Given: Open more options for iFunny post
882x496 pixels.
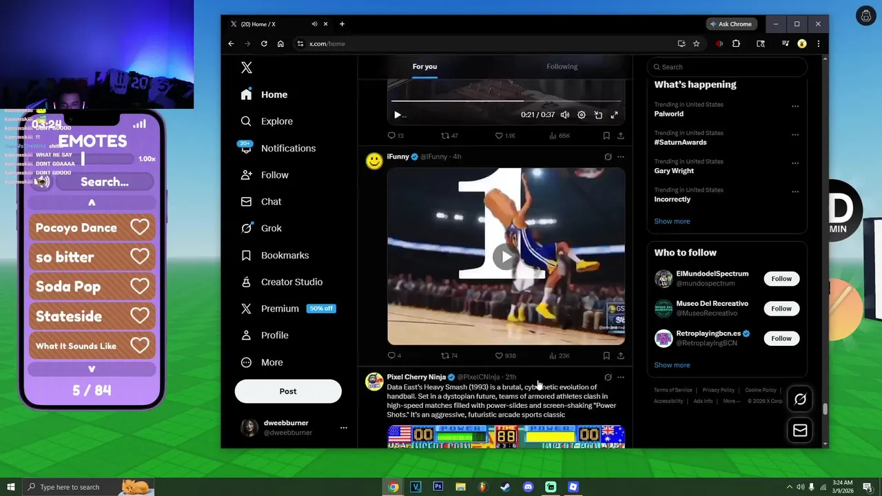Looking at the screenshot, I should [x=621, y=157].
